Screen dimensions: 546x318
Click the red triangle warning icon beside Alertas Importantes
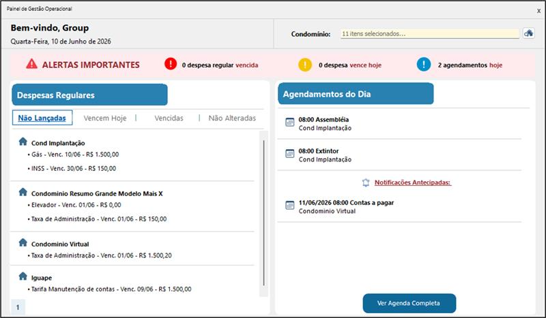tap(31, 64)
